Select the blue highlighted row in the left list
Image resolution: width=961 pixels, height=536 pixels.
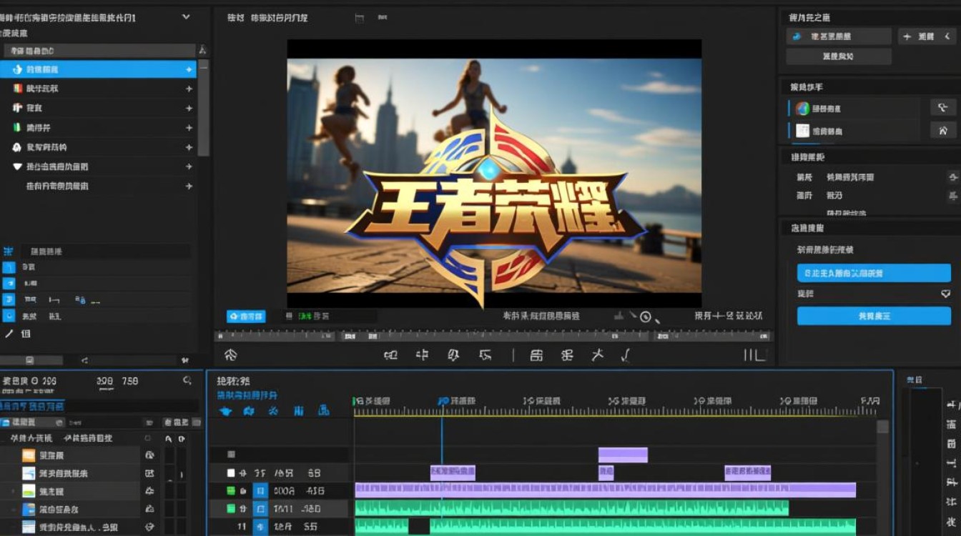98,69
